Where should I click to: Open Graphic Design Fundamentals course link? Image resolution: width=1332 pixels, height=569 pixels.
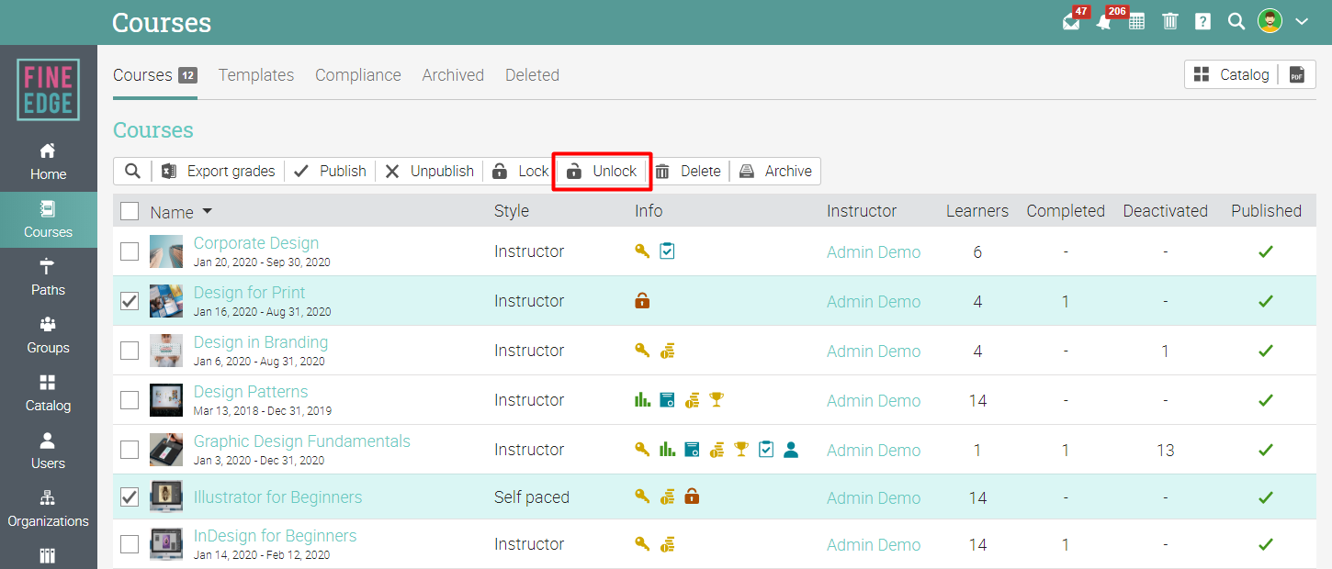tap(302, 441)
